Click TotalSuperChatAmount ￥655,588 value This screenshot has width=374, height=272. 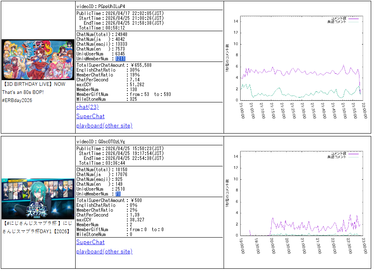pyautogui.click(x=141, y=66)
